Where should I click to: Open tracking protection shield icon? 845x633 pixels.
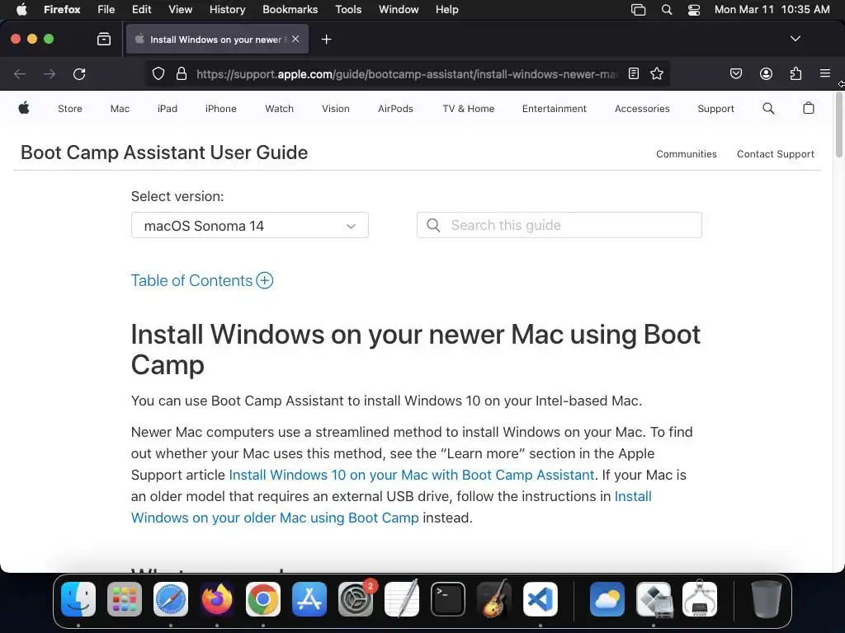(158, 73)
